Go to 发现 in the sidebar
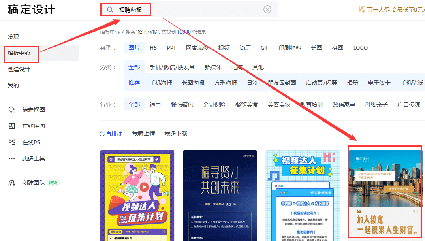 point(13,37)
